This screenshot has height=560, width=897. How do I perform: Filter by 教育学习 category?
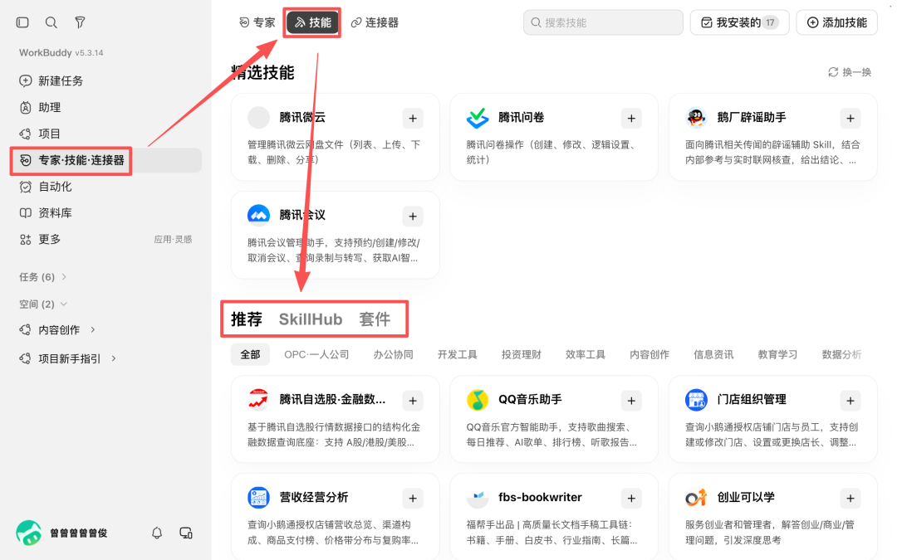pos(777,354)
